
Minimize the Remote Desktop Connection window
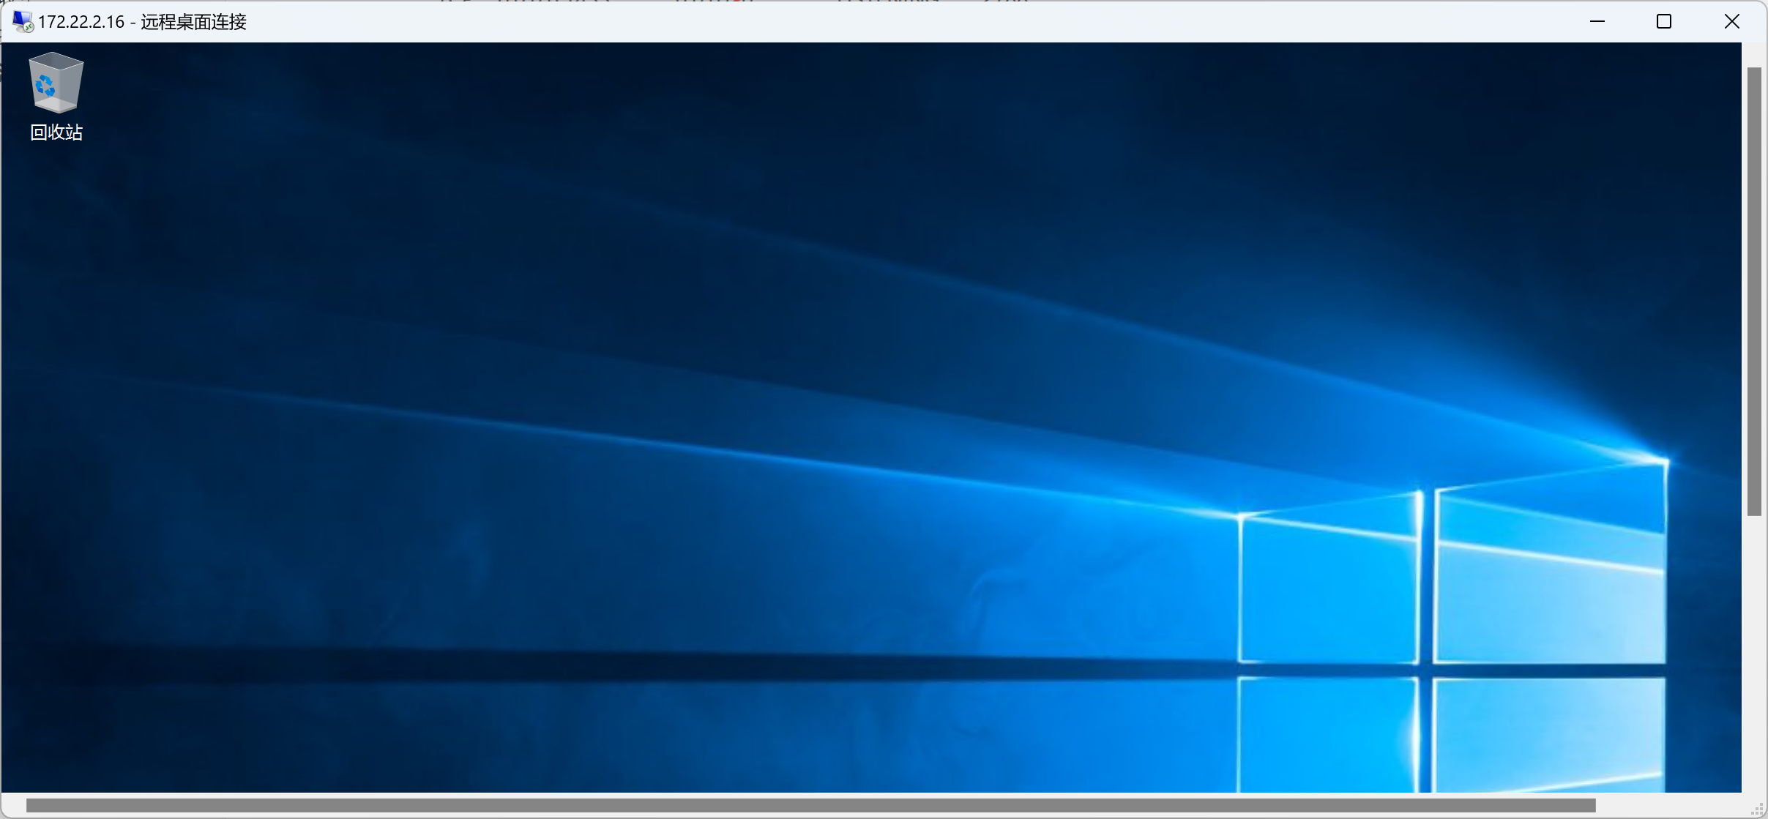(x=1597, y=21)
